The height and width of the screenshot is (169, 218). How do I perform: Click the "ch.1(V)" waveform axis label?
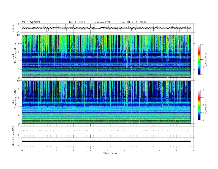[x=13, y=28]
